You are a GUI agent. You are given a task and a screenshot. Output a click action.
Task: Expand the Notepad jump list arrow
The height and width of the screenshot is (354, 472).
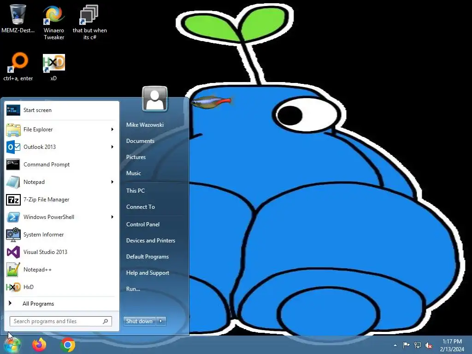point(112,182)
